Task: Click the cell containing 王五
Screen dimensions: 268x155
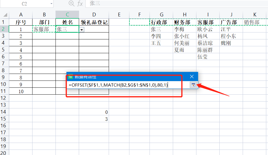Action: [161, 43]
